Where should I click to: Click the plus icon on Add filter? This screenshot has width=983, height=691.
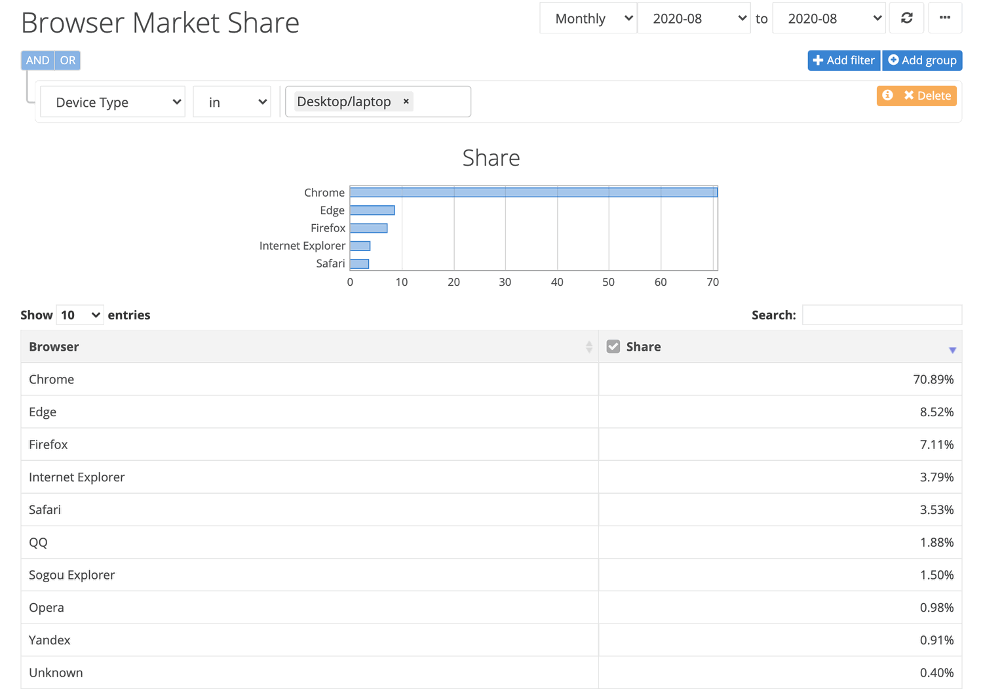820,60
